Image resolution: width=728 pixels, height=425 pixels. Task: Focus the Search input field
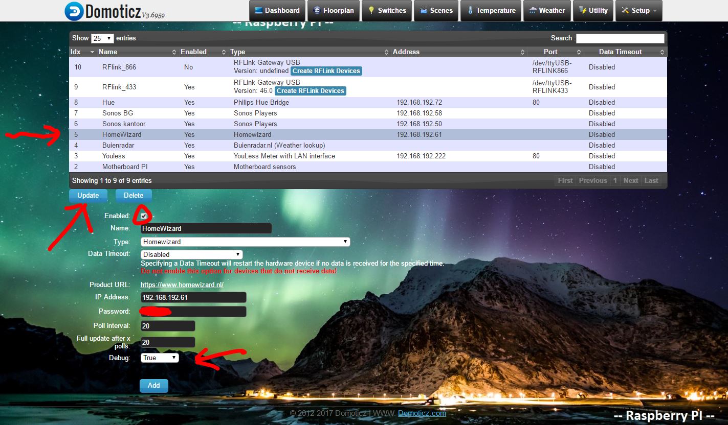[620, 38]
